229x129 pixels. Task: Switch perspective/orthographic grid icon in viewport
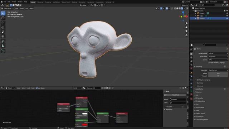pos(186,35)
